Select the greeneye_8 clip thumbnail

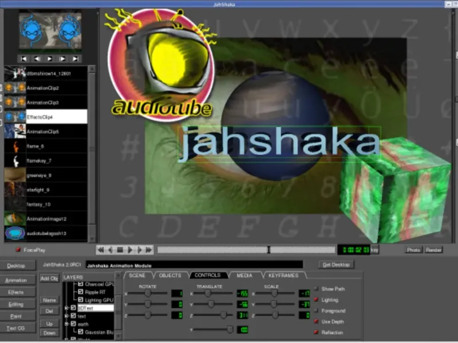pos(15,176)
